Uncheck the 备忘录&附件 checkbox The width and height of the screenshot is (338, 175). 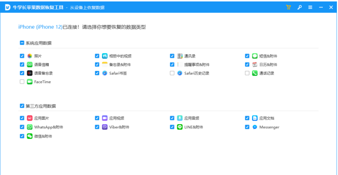click(x=97, y=64)
